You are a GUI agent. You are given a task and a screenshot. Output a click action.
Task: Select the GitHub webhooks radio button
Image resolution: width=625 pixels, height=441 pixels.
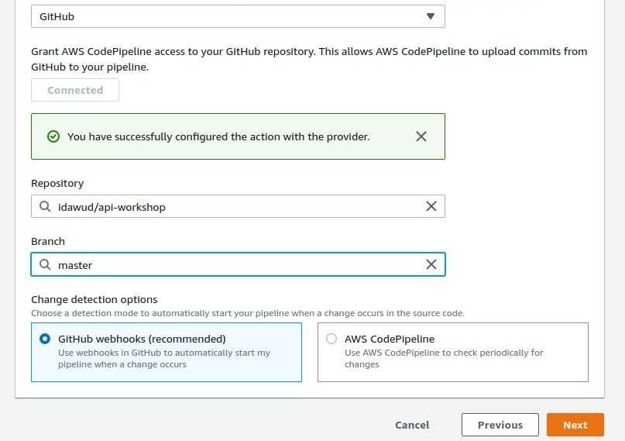click(x=45, y=339)
